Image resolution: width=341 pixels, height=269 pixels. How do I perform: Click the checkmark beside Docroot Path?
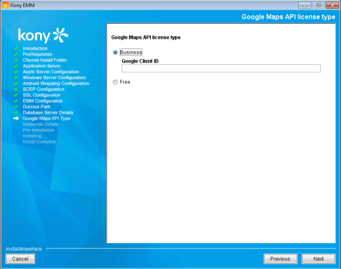tap(16, 107)
